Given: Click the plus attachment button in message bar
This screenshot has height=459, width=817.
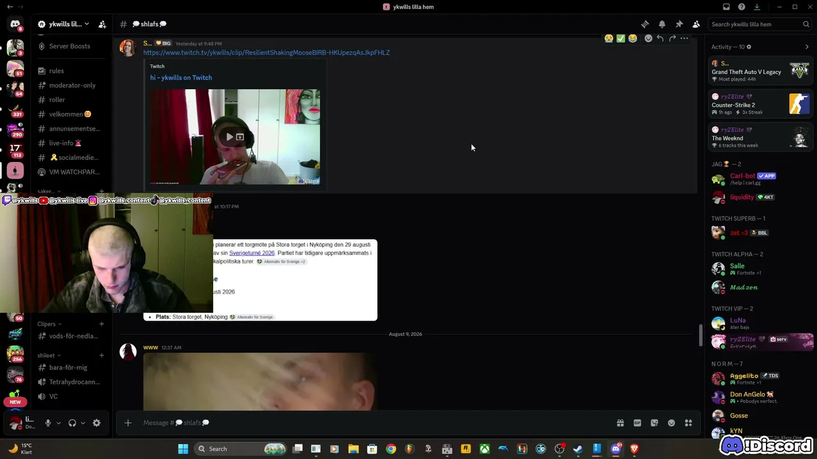Looking at the screenshot, I should tap(128, 423).
